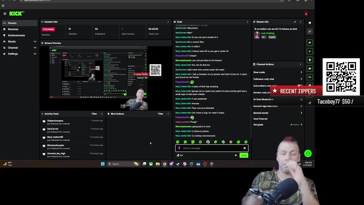Viewport: 364px width, 205px height.
Task: Open the Chat panel options menu
Action: click(247, 22)
